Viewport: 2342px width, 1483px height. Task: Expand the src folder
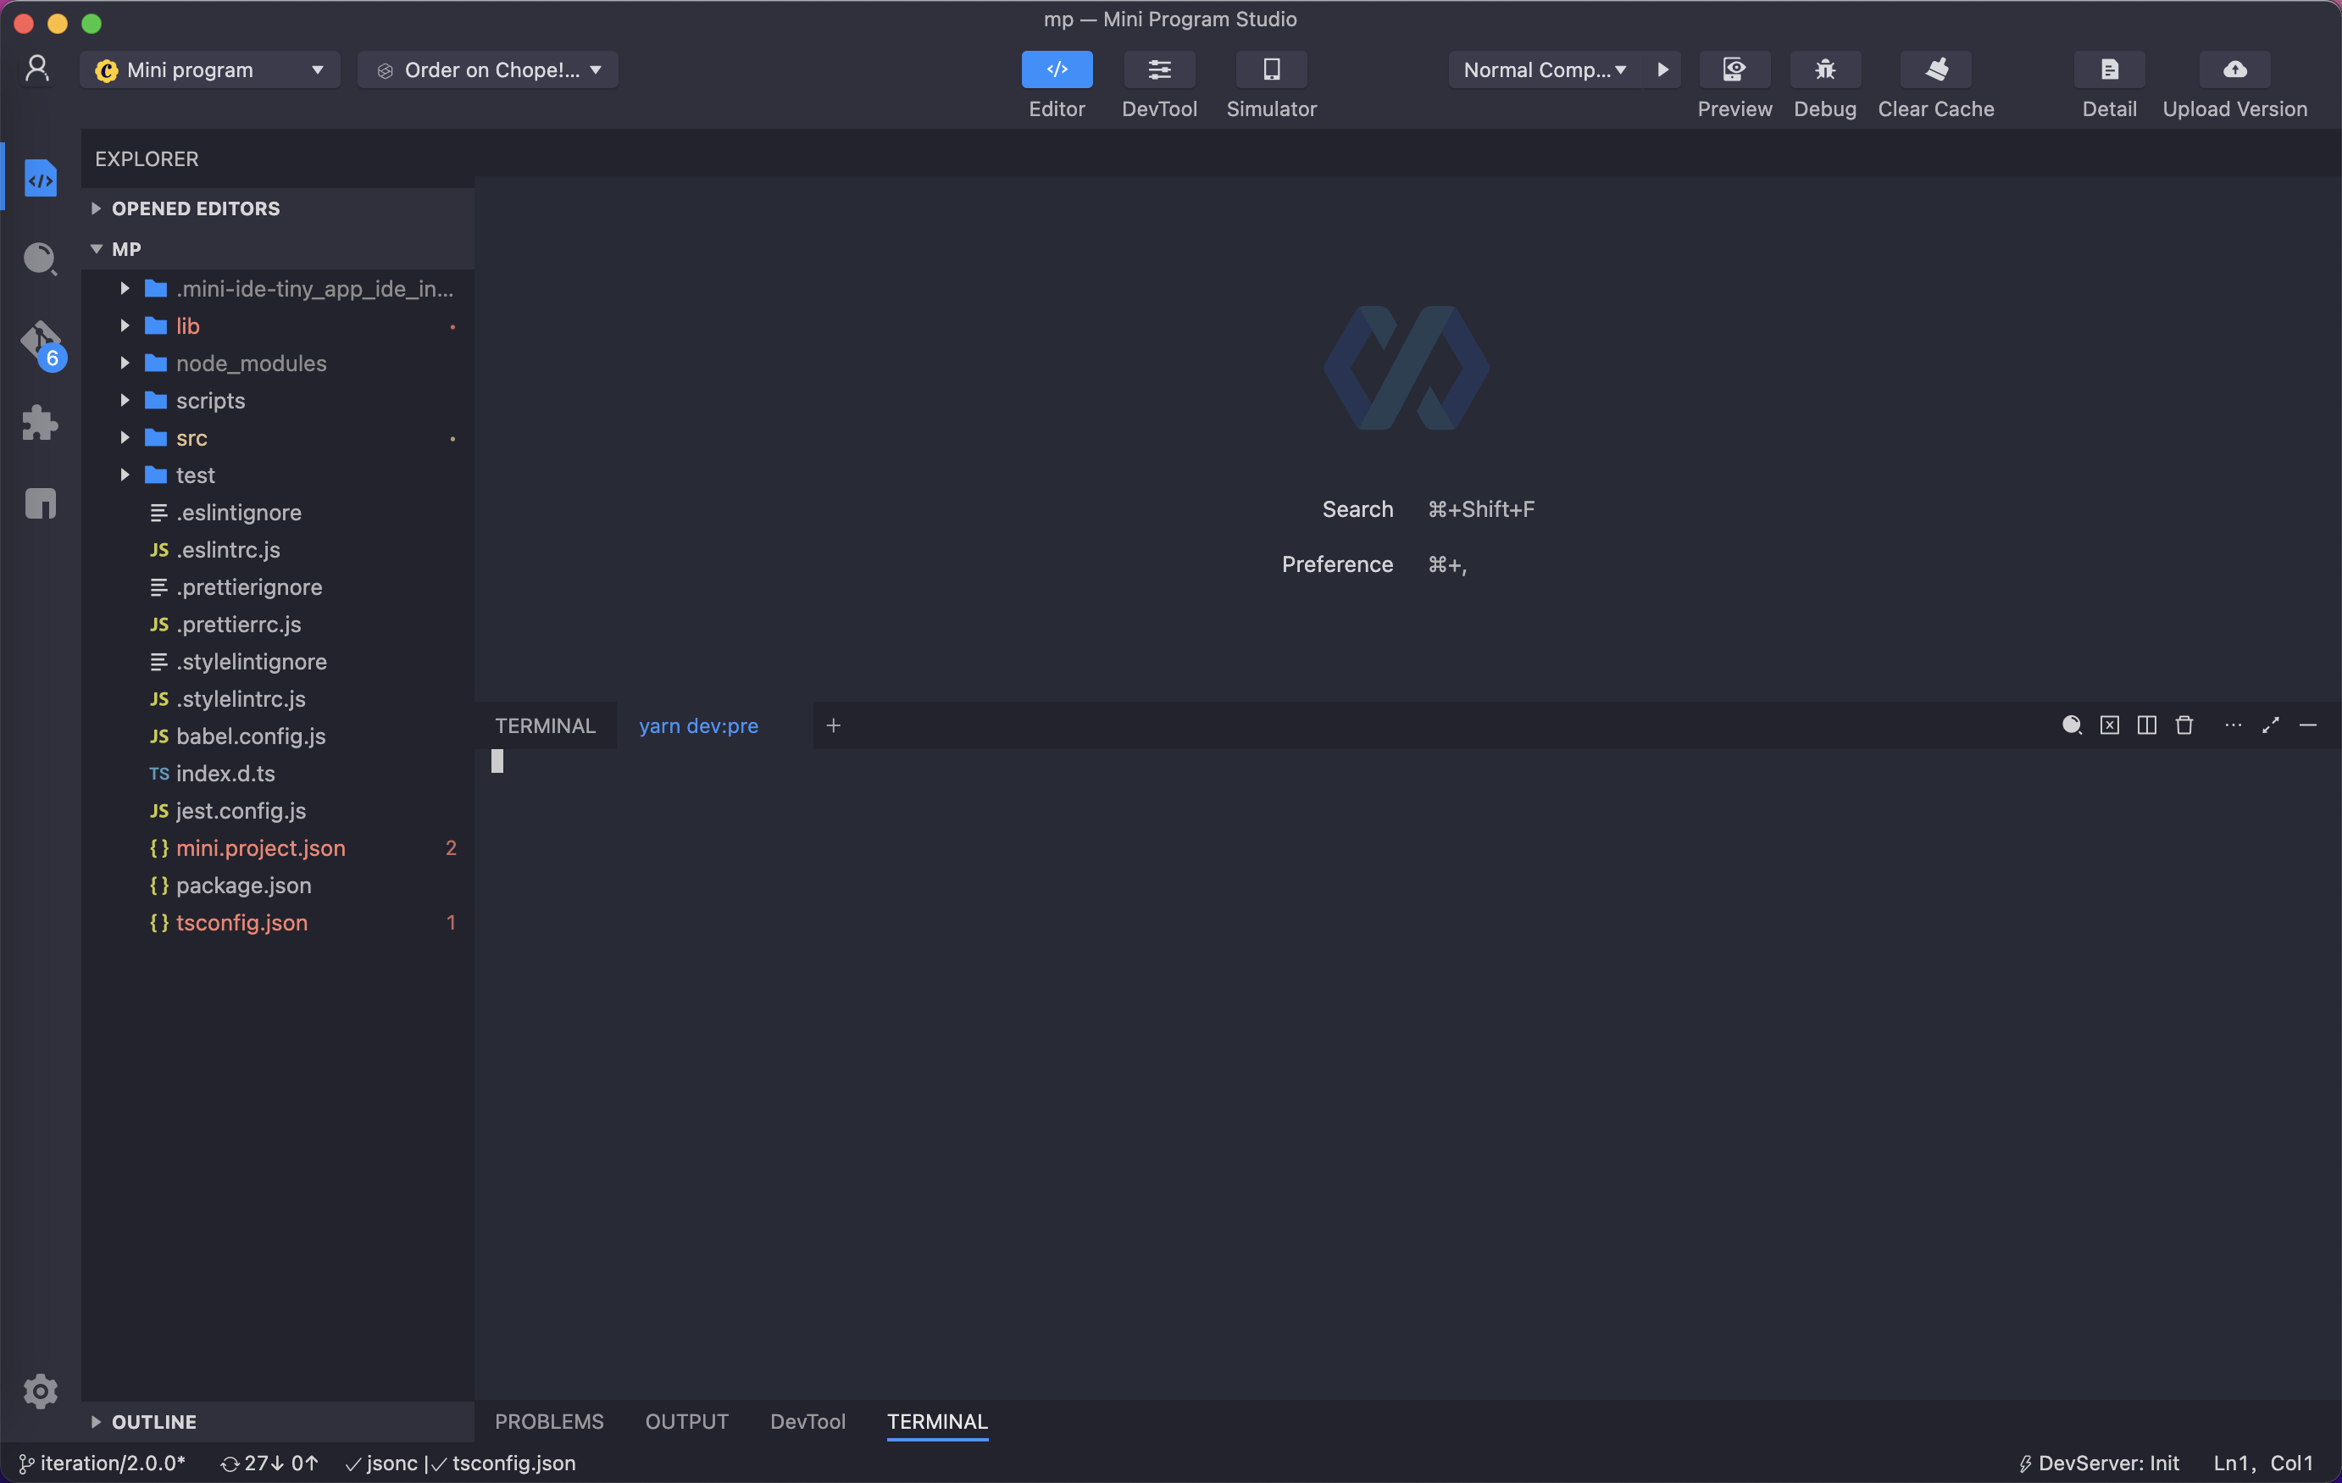[191, 439]
